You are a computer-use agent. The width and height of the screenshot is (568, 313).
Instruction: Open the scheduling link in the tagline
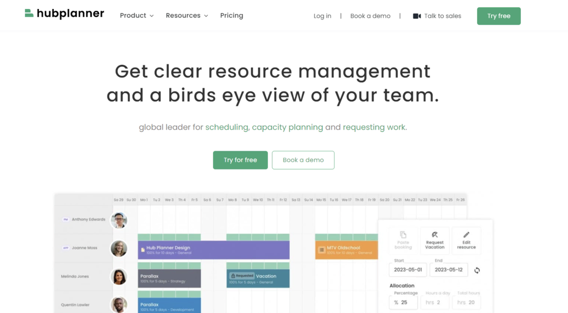pyautogui.click(x=227, y=127)
